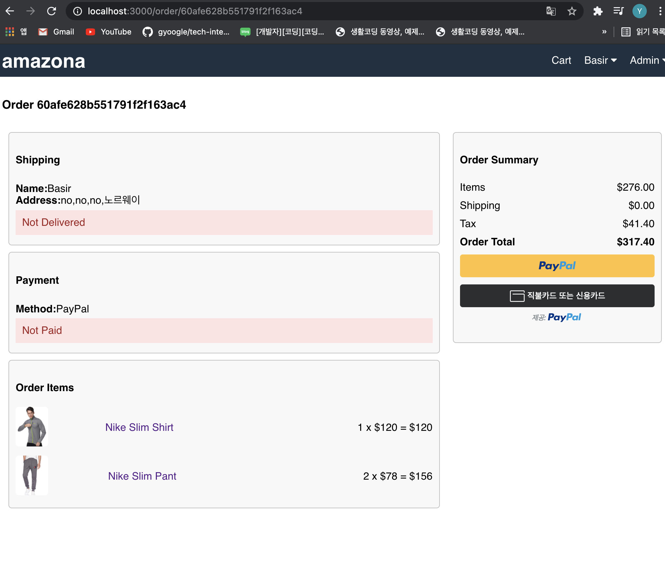This screenshot has height=561, width=665.
Task: Open the YouTube bookmark
Action: pos(108,32)
